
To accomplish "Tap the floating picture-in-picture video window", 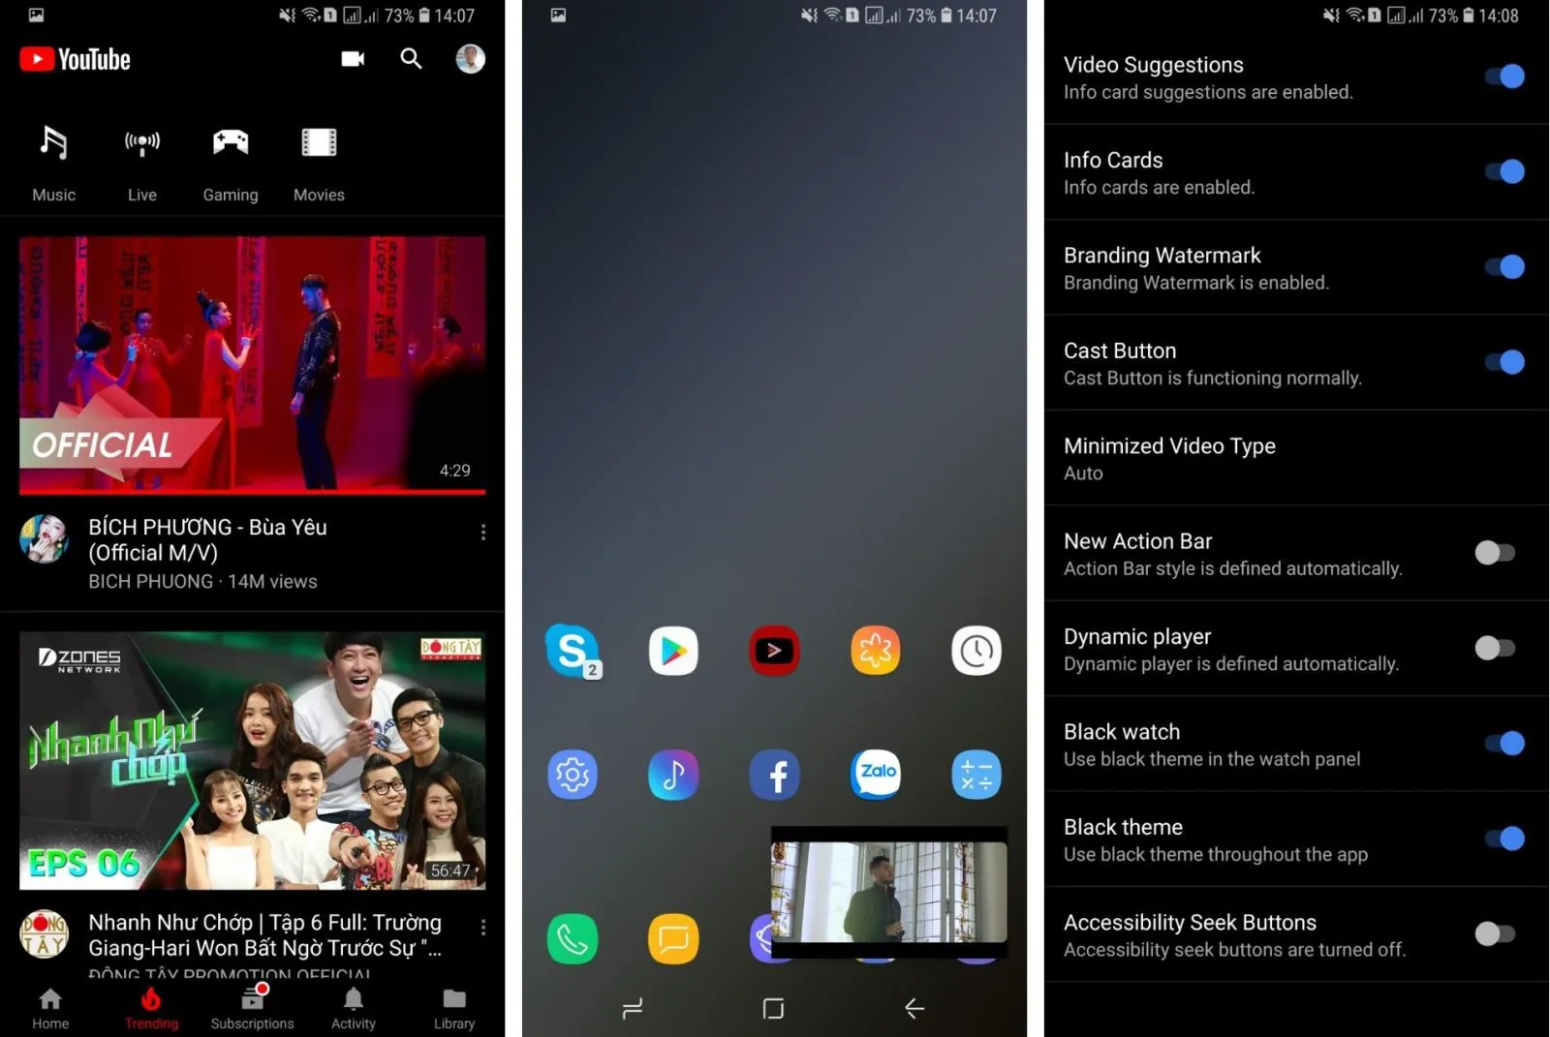I will (889, 891).
